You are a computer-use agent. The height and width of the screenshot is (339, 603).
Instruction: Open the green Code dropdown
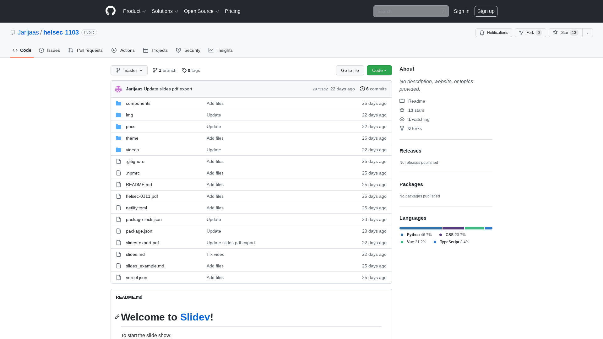(379, 70)
